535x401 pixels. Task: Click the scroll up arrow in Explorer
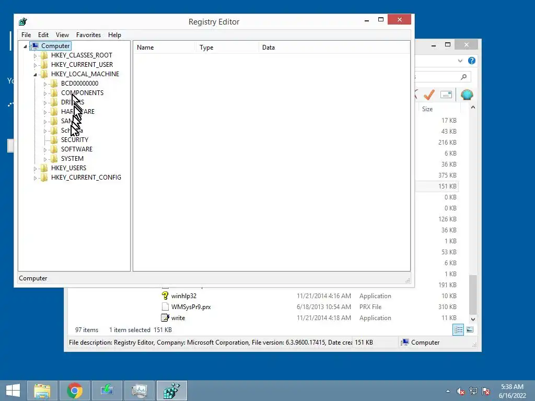(x=473, y=108)
